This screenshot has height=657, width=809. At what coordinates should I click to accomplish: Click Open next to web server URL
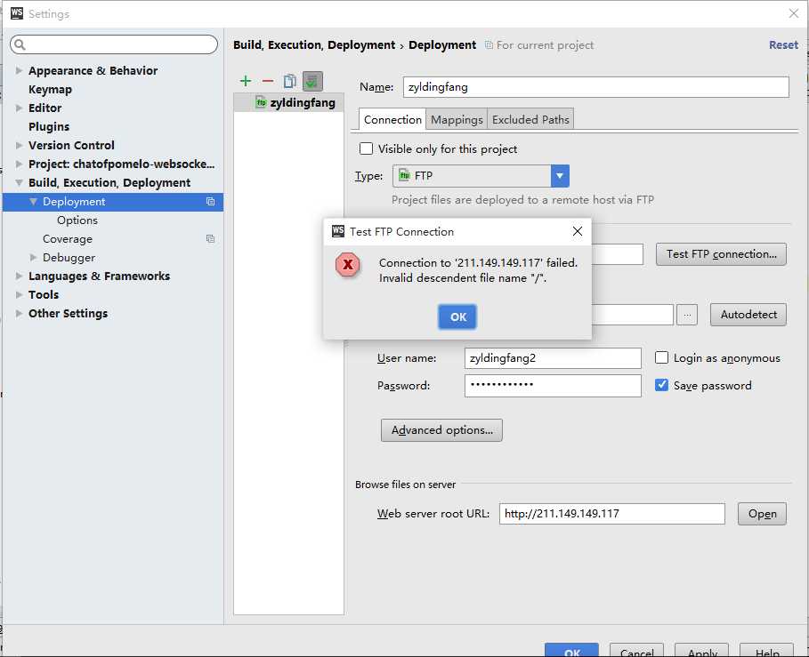[762, 514]
